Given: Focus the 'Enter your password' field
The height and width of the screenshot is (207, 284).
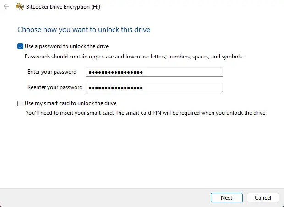Looking at the screenshot, I should [x=154, y=72].
